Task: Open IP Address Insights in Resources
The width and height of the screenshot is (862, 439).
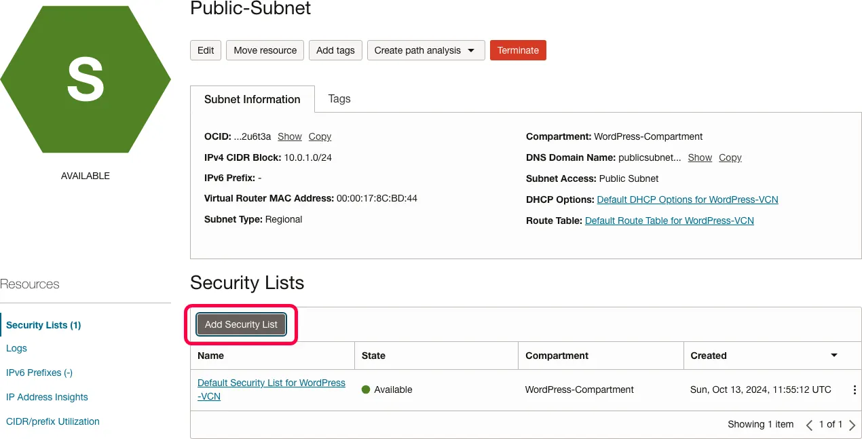Action: pyautogui.click(x=47, y=397)
